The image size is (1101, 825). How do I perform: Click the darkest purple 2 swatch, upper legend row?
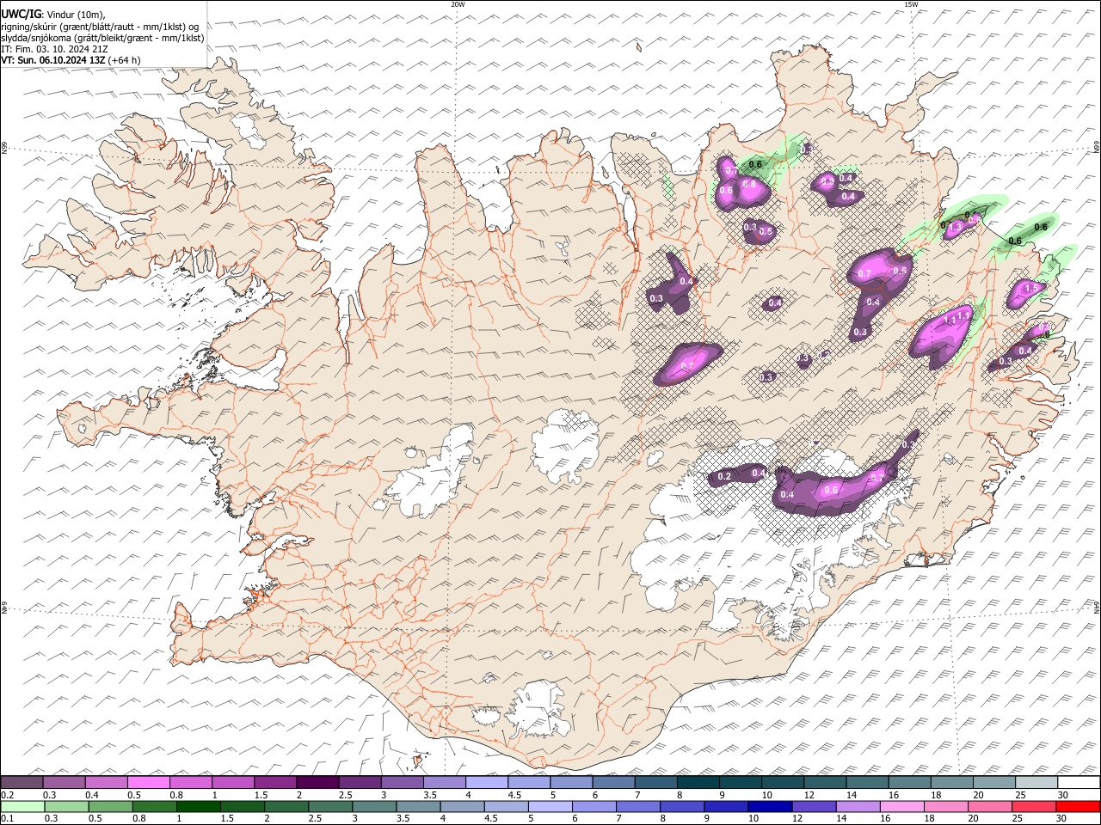click(x=317, y=782)
